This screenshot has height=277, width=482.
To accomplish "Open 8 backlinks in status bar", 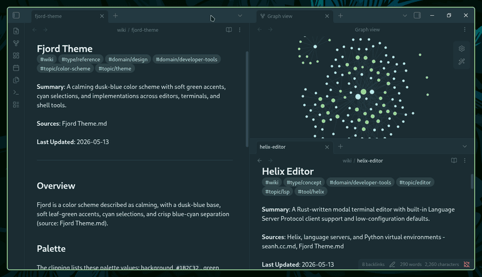I will click(x=373, y=264).
